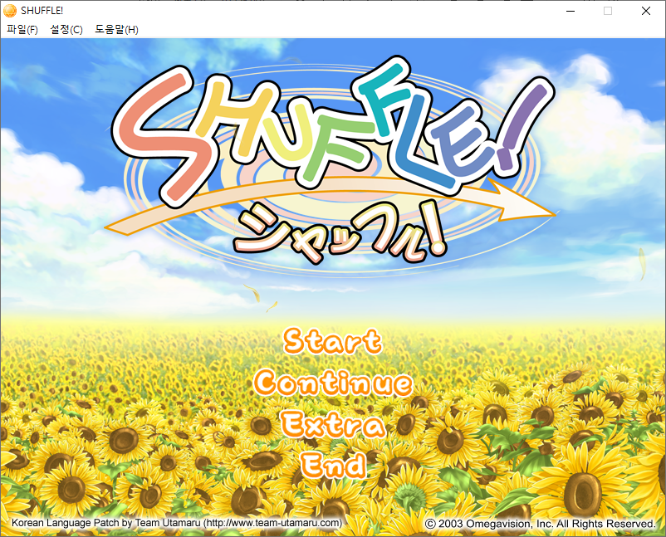Open the Extra menu option
Screen dimensions: 666x537
pyautogui.click(x=333, y=424)
